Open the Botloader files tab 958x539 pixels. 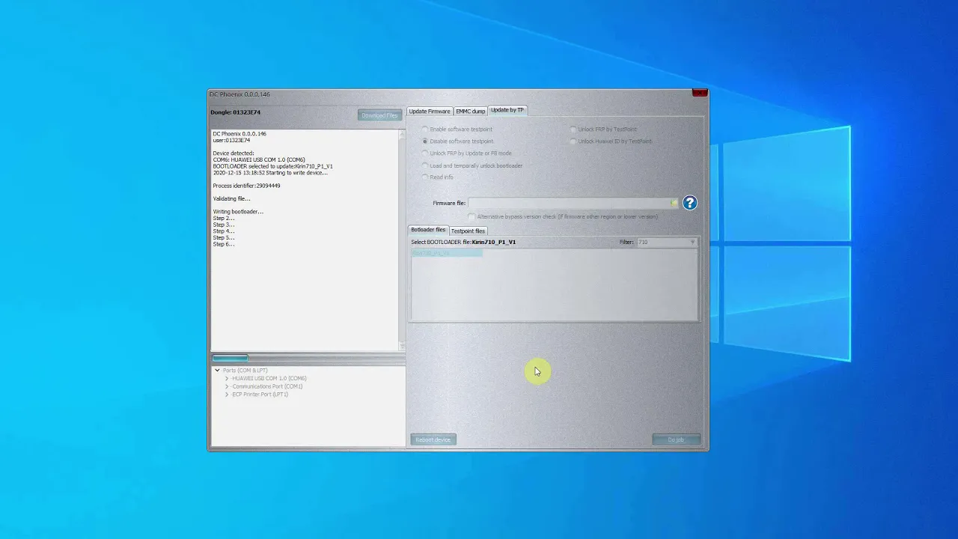tap(428, 230)
